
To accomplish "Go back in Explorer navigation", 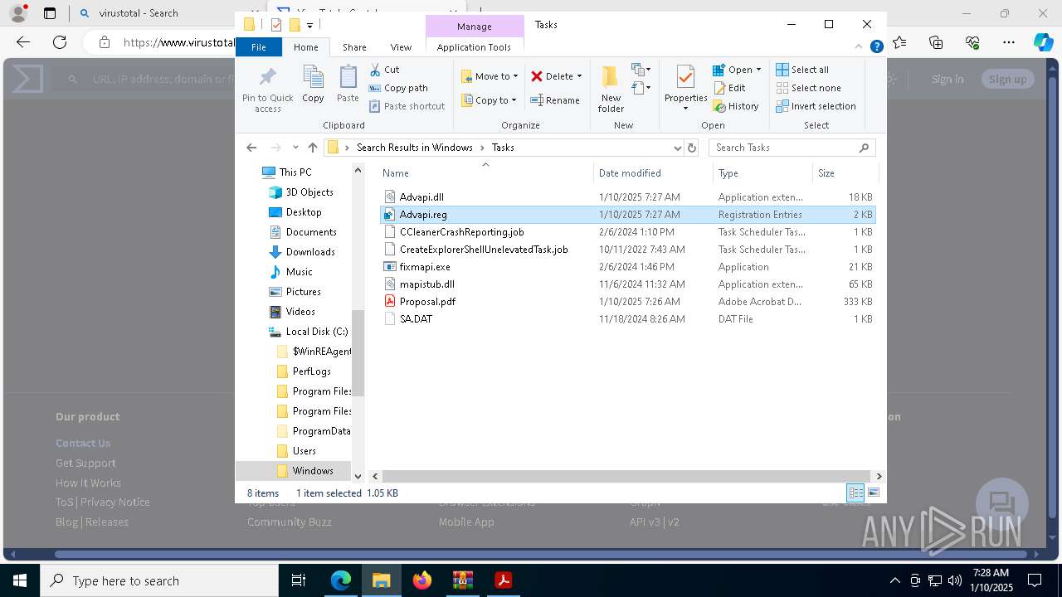I will coord(251,148).
